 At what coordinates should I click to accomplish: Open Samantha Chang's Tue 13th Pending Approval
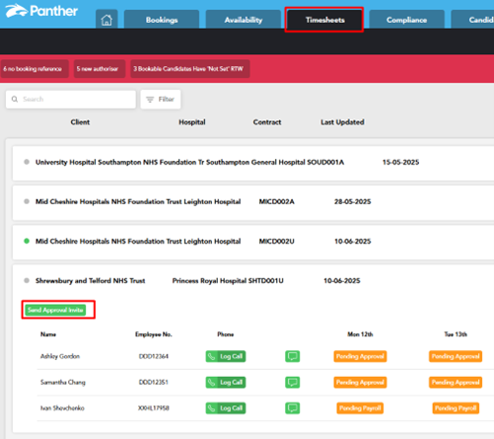456,382
